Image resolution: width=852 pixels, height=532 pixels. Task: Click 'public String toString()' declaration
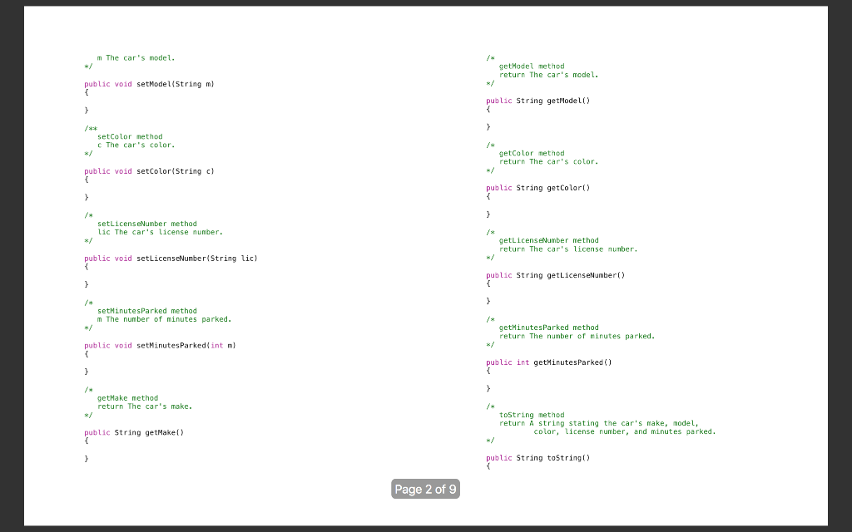point(538,458)
